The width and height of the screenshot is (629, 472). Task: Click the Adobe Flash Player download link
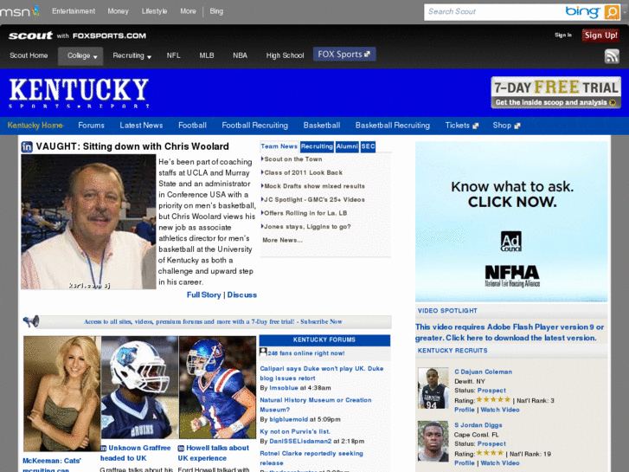click(x=510, y=333)
